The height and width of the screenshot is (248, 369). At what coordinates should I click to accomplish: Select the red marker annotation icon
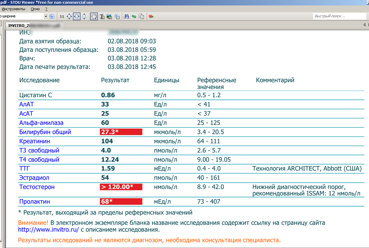pos(151,16)
